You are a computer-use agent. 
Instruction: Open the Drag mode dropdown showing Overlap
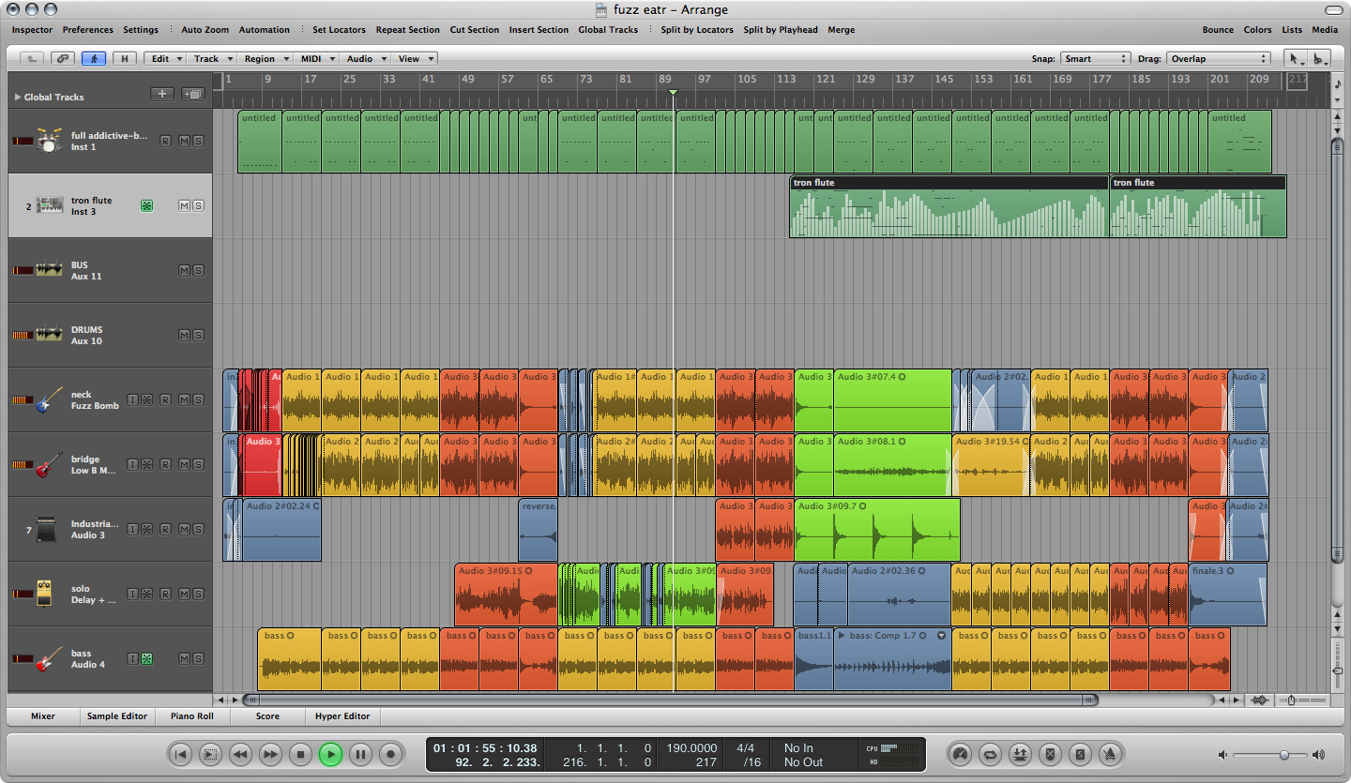1217,58
